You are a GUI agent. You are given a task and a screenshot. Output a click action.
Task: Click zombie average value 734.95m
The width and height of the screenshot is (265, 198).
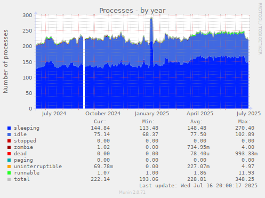pos(198,147)
